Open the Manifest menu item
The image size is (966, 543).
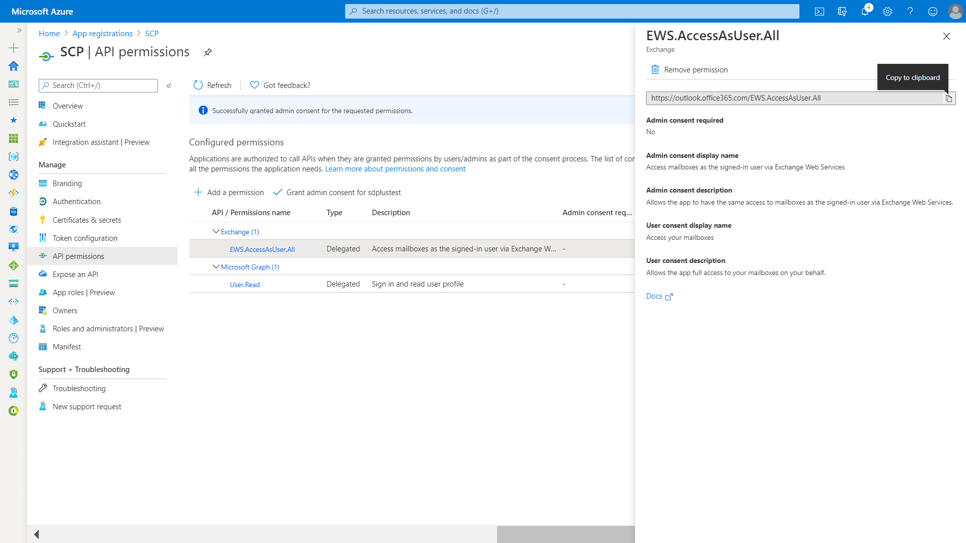coord(66,347)
